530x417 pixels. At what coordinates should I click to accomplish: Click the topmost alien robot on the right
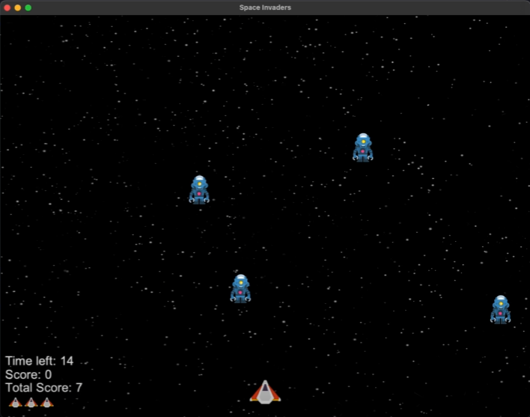363,147
